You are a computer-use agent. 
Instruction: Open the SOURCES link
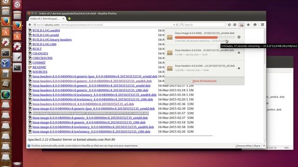pos(40,72)
